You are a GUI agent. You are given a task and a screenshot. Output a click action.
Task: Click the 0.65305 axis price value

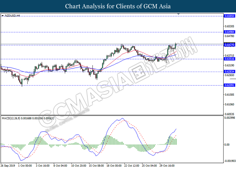pos(230,26)
